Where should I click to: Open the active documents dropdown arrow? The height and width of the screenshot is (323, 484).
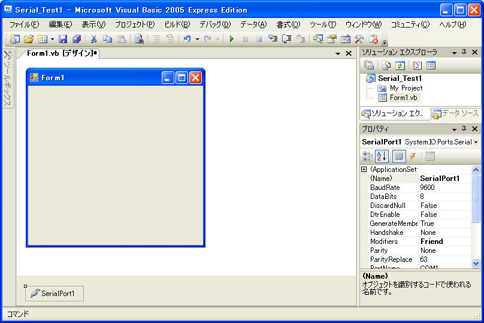tap(338, 54)
